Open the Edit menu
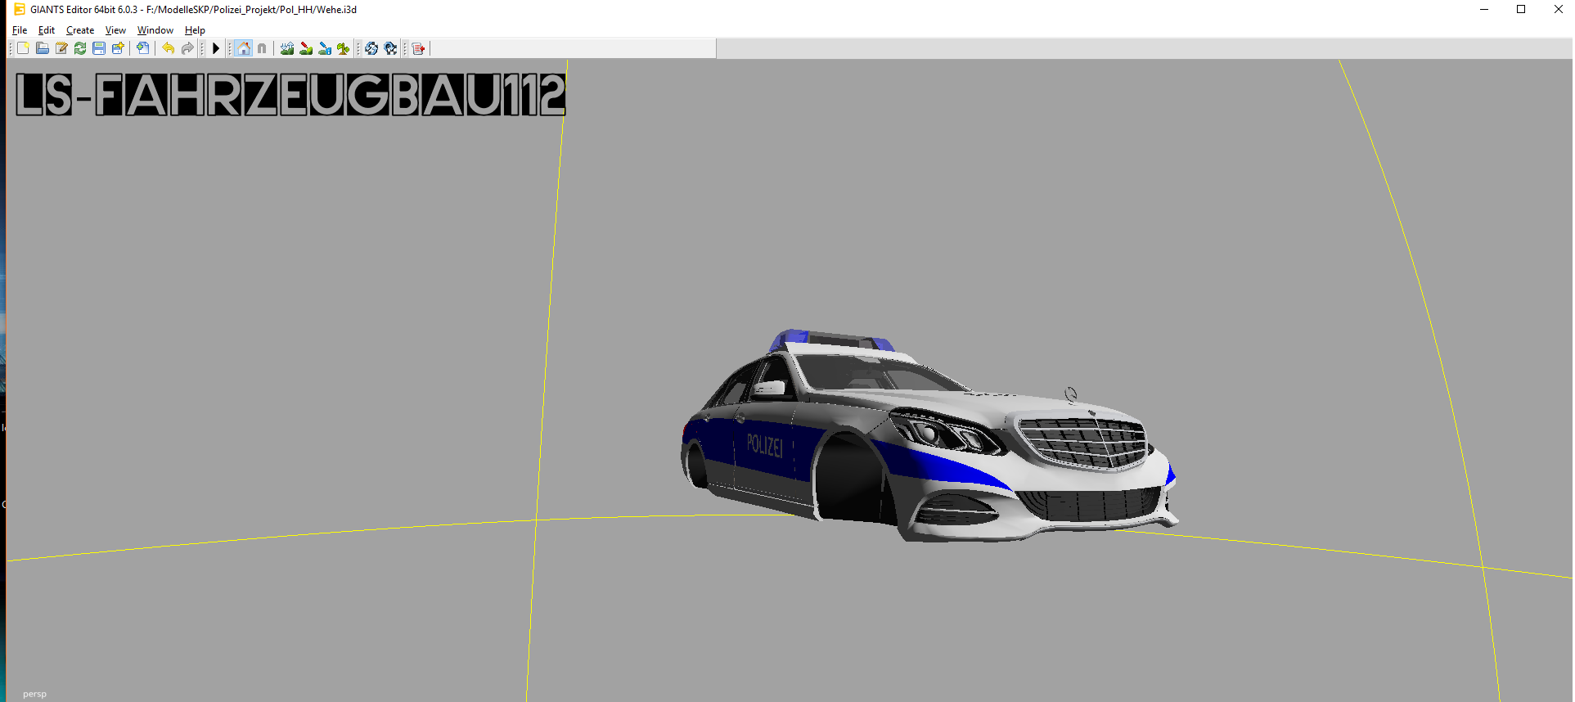The height and width of the screenshot is (702, 1575). pos(47,30)
